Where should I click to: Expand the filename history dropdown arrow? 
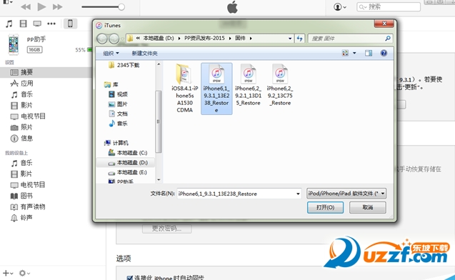[x=298, y=194]
